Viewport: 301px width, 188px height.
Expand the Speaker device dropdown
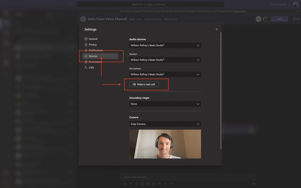(x=165, y=60)
